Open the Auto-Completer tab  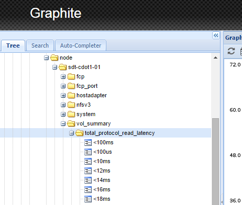81,45
